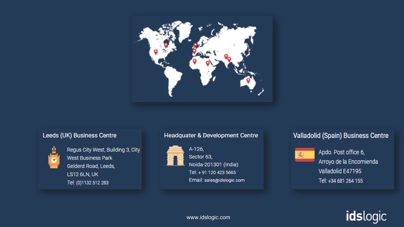Open the www.idslogic.com website link
Screen dimensions: 404x227
(208, 217)
